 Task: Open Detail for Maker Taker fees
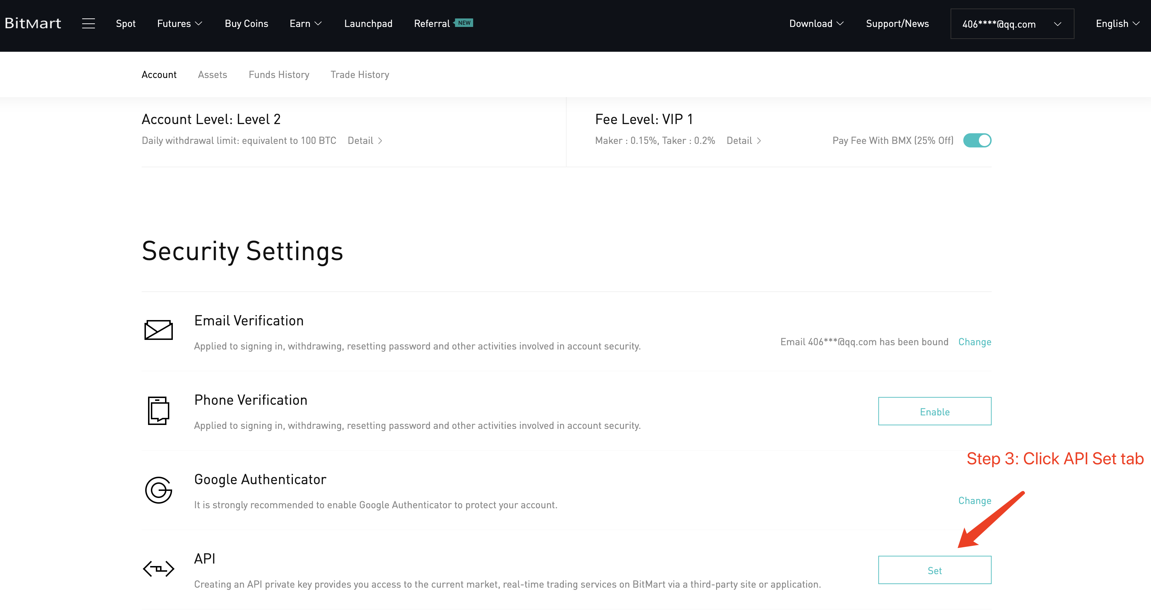(744, 140)
